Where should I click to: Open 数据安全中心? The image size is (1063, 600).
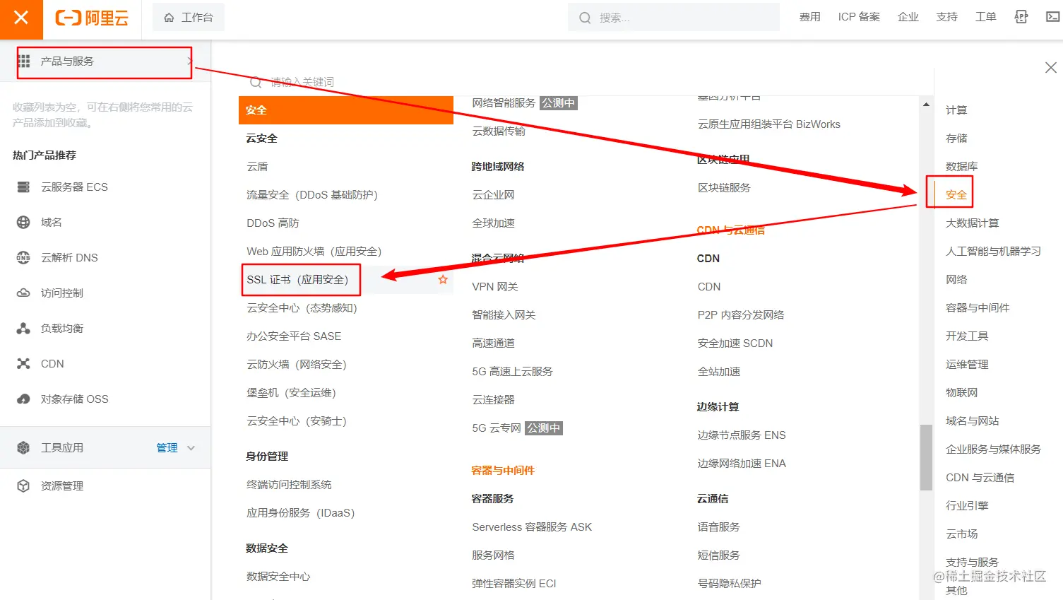278,576
